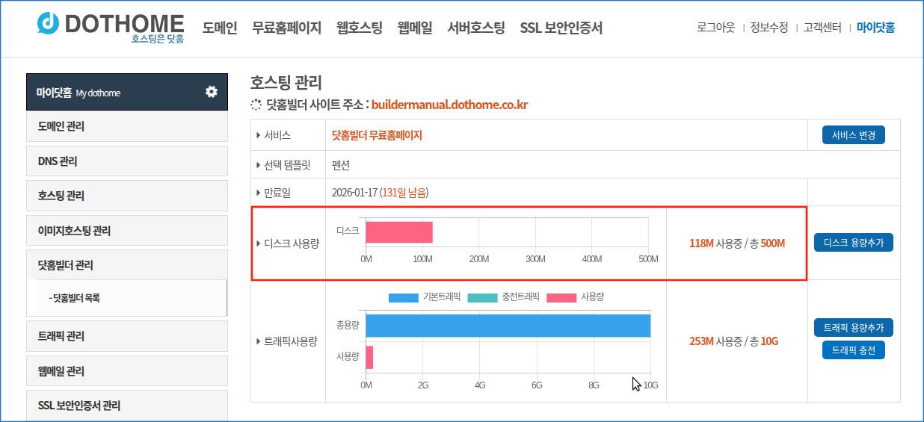The image size is (924, 422).
Task: Toggle the 기본트래픽 blue legend swatch
Action: (x=403, y=297)
